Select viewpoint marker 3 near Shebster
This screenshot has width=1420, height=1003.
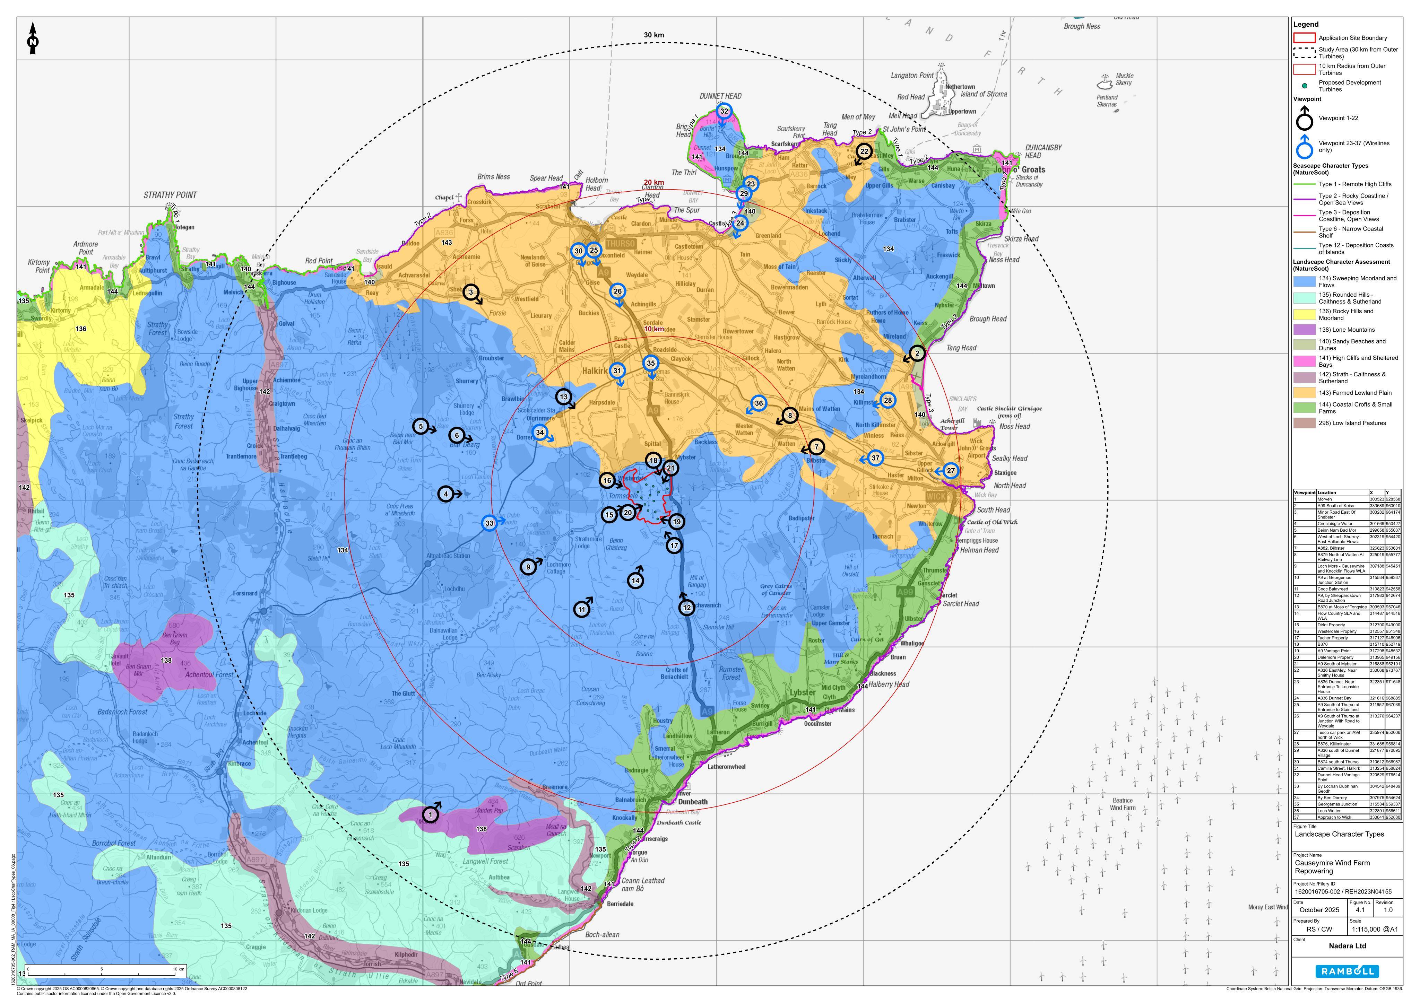coord(471,293)
